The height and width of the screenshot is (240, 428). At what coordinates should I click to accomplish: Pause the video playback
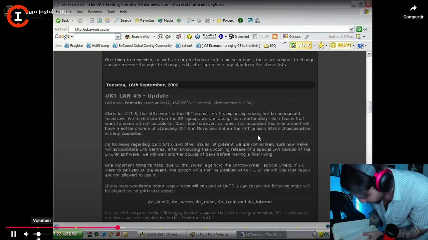point(13,234)
